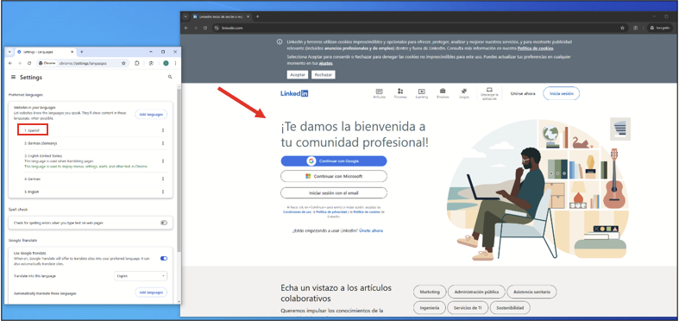Viewport: 679px width, 321px height.
Task: Click Continuar con Google button
Action: (x=333, y=161)
